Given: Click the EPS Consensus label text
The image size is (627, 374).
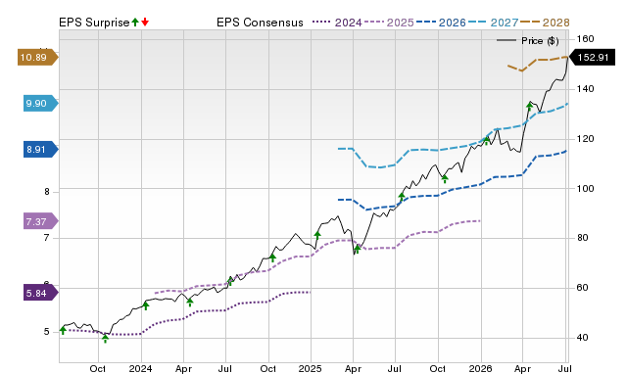Looking at the screenshot, I should [x=260, y=23].
